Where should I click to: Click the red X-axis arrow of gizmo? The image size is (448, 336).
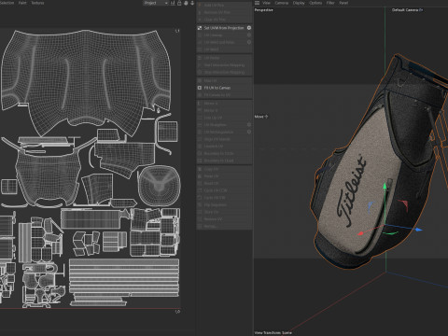(x=360, y=233)
